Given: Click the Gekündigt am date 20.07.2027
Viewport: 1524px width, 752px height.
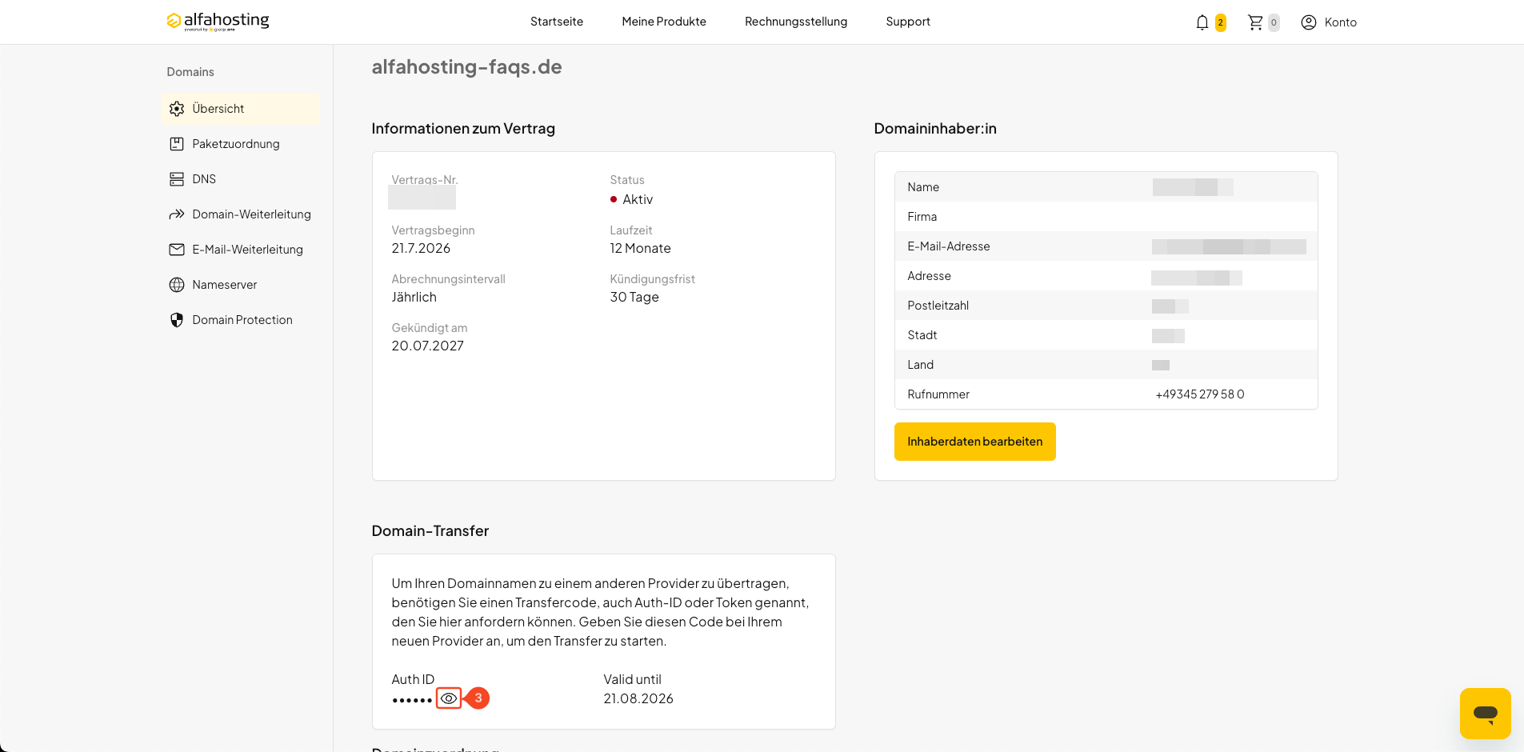Looking at the screenshot, I should click(427, 346).
